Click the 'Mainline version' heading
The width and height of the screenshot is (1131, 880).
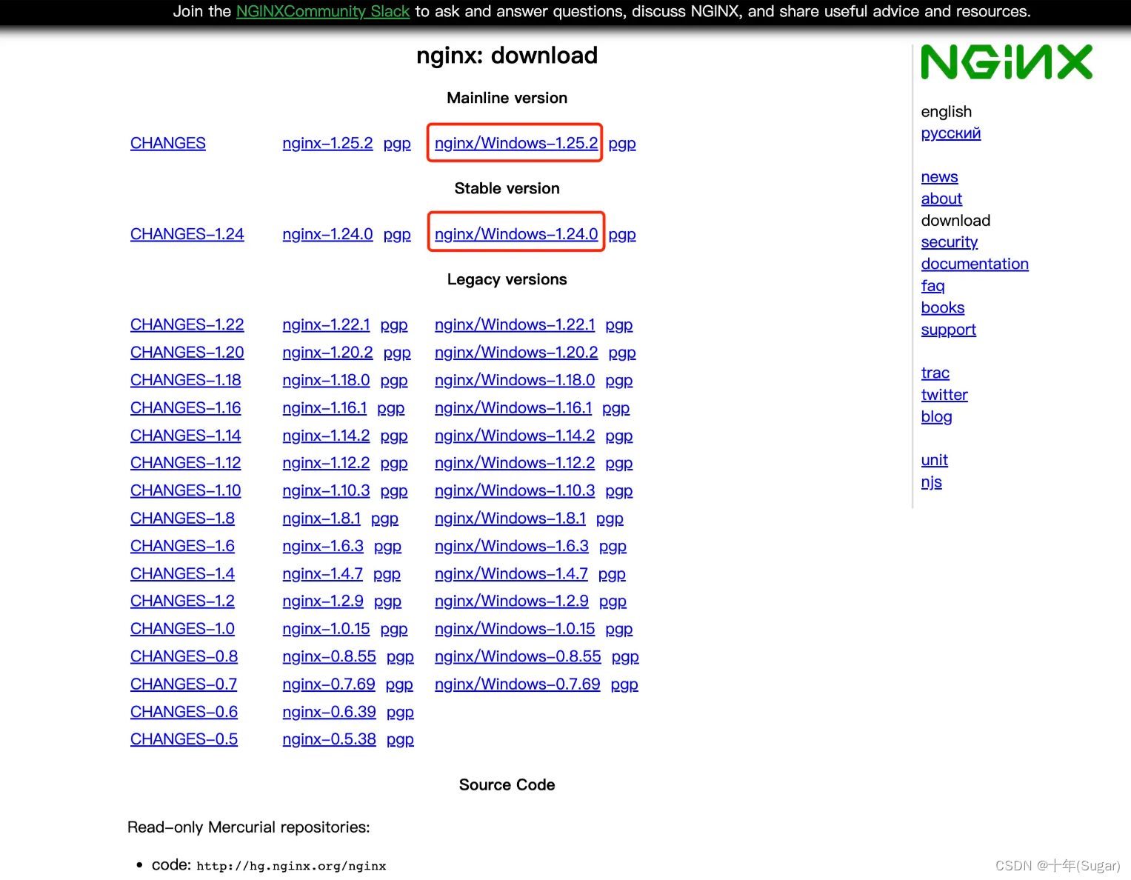(x=507, y=99)
